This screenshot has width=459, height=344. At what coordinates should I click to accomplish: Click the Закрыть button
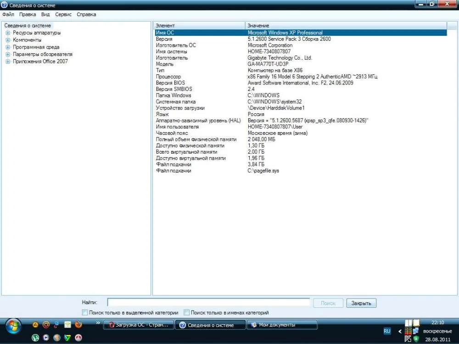pos(361,303)
